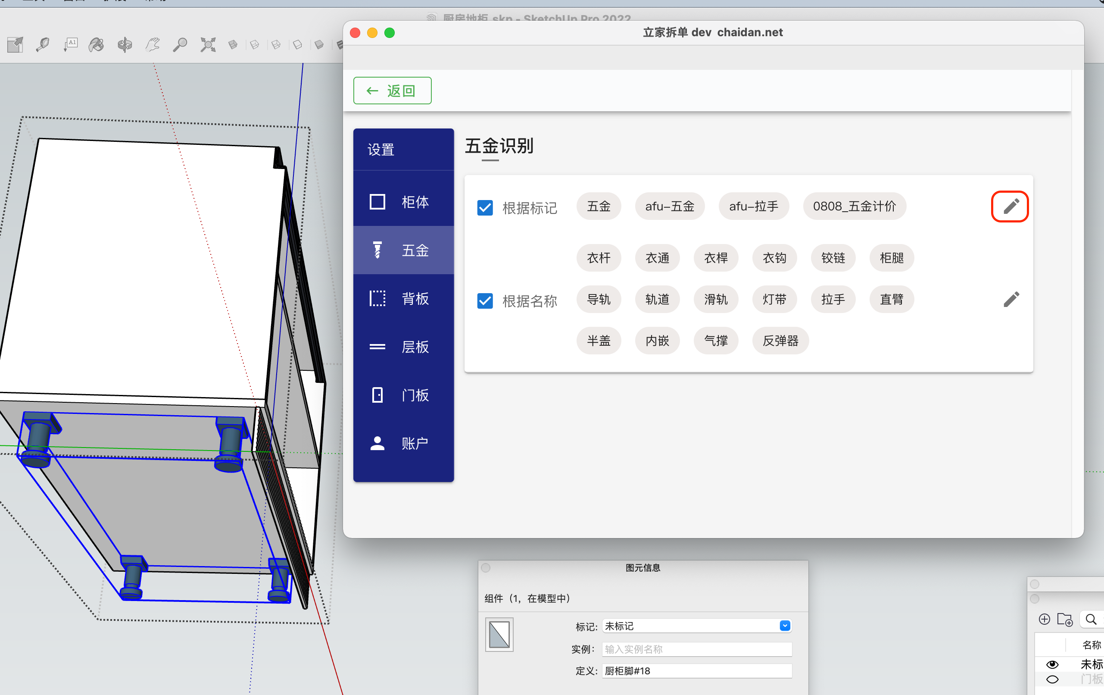Image resolution: width=1104 pixels, height=695 pixels.
Task: Uncheck the 根据标记 checkbox
Action: click(485, 208)
